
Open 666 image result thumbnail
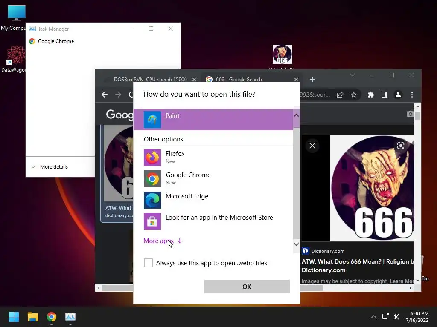click(119, 163)
